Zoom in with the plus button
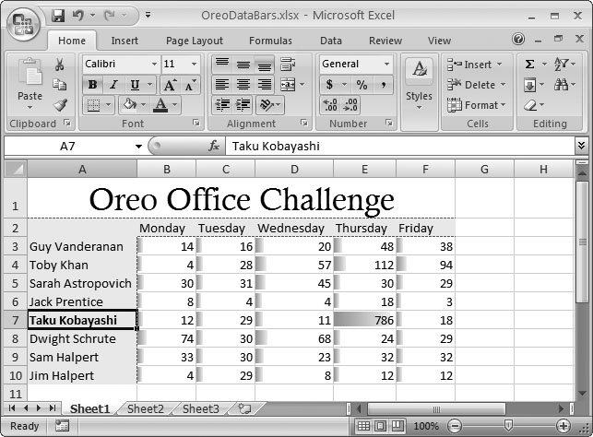The height and width of the screenshot is (437, 593). [x=563, y=426]
